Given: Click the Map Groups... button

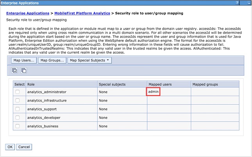Looking at the screenshot, I should [x=52, y=61].
